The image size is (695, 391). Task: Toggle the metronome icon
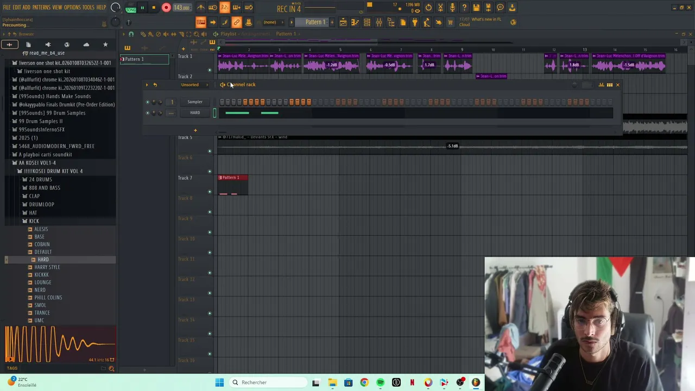tap(201, 8)
